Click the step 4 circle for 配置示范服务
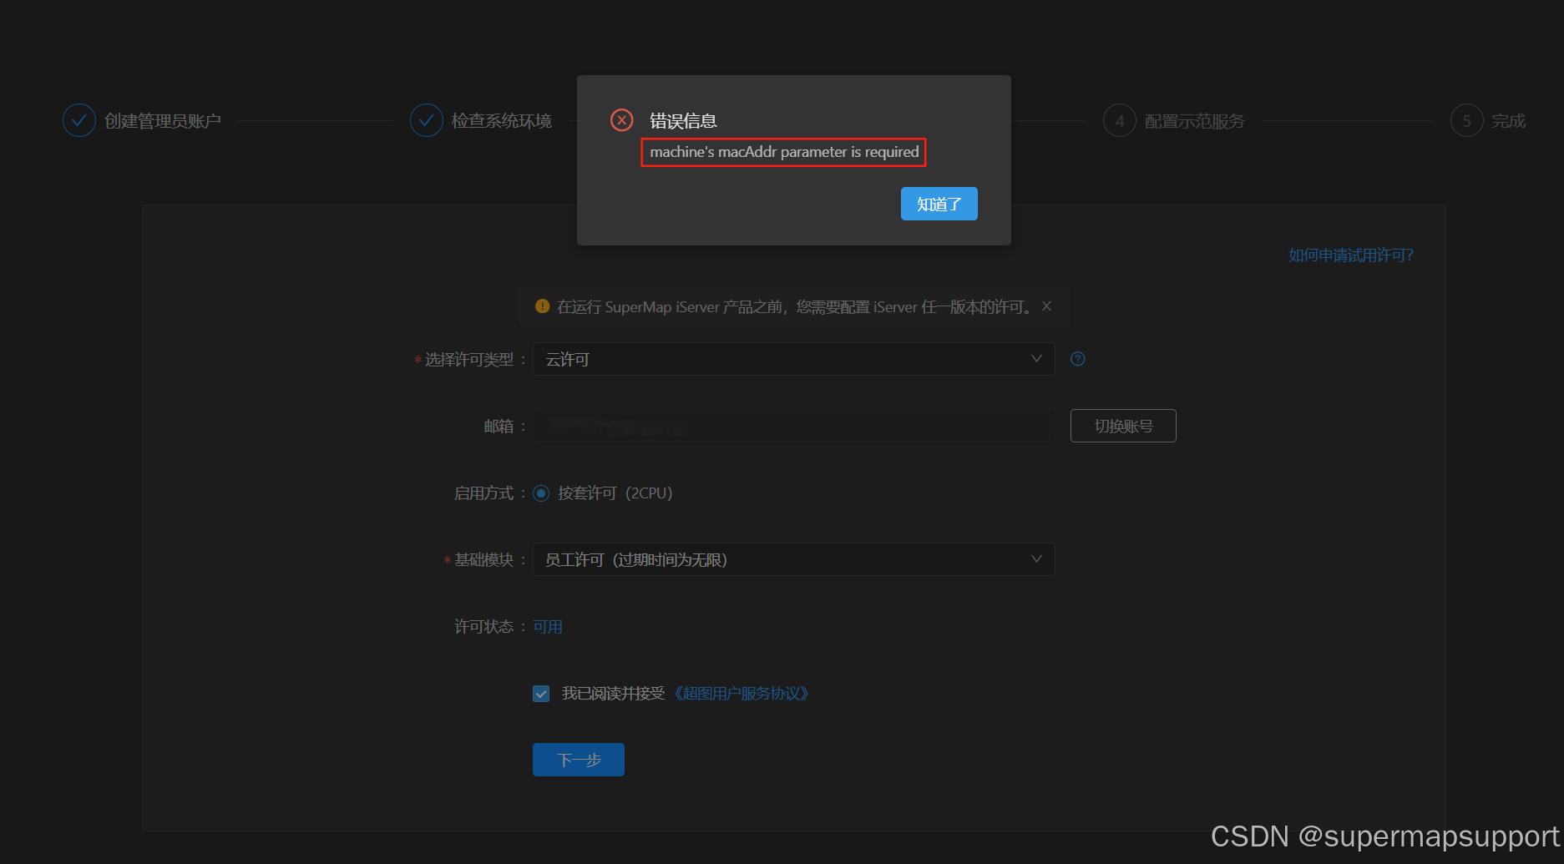This screenshot has width=1564, height=864. pos(1120,120)
